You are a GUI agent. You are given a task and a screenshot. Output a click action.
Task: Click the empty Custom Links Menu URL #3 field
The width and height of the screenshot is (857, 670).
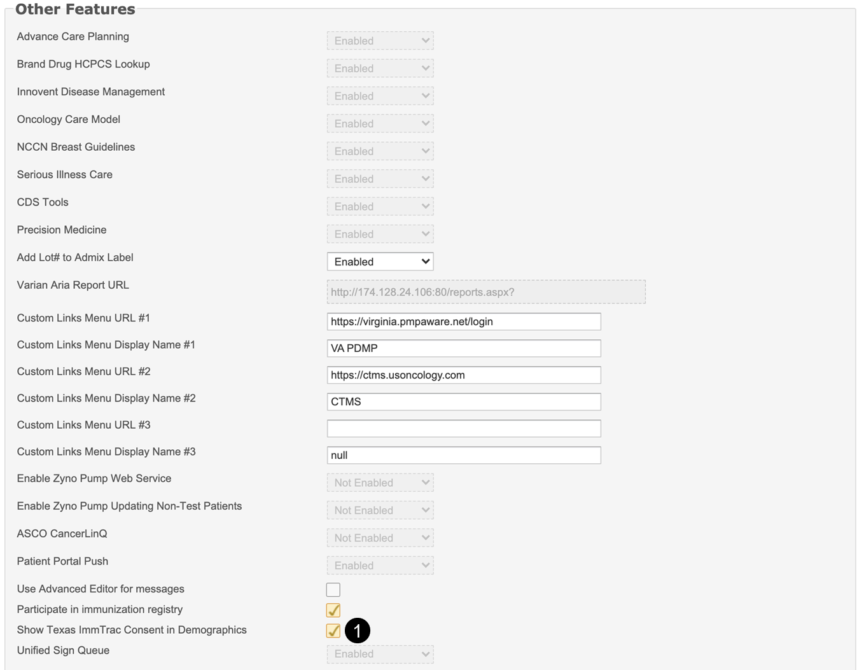click(463, 429)
